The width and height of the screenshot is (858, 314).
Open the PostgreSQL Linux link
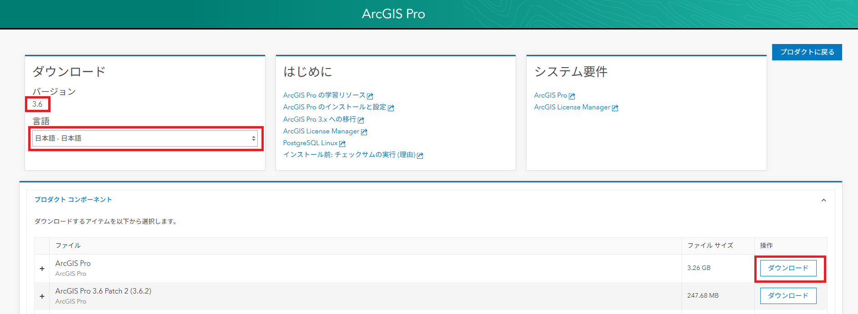[x=310, y=143]
